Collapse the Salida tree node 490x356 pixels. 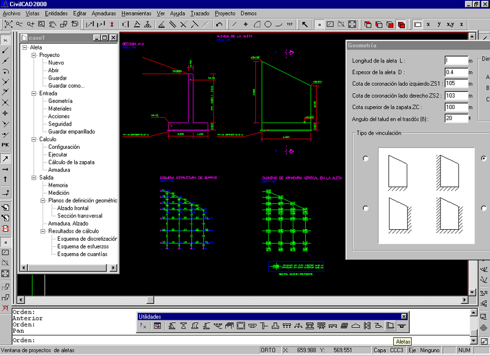pyautogui.click(x=34, y=178)
